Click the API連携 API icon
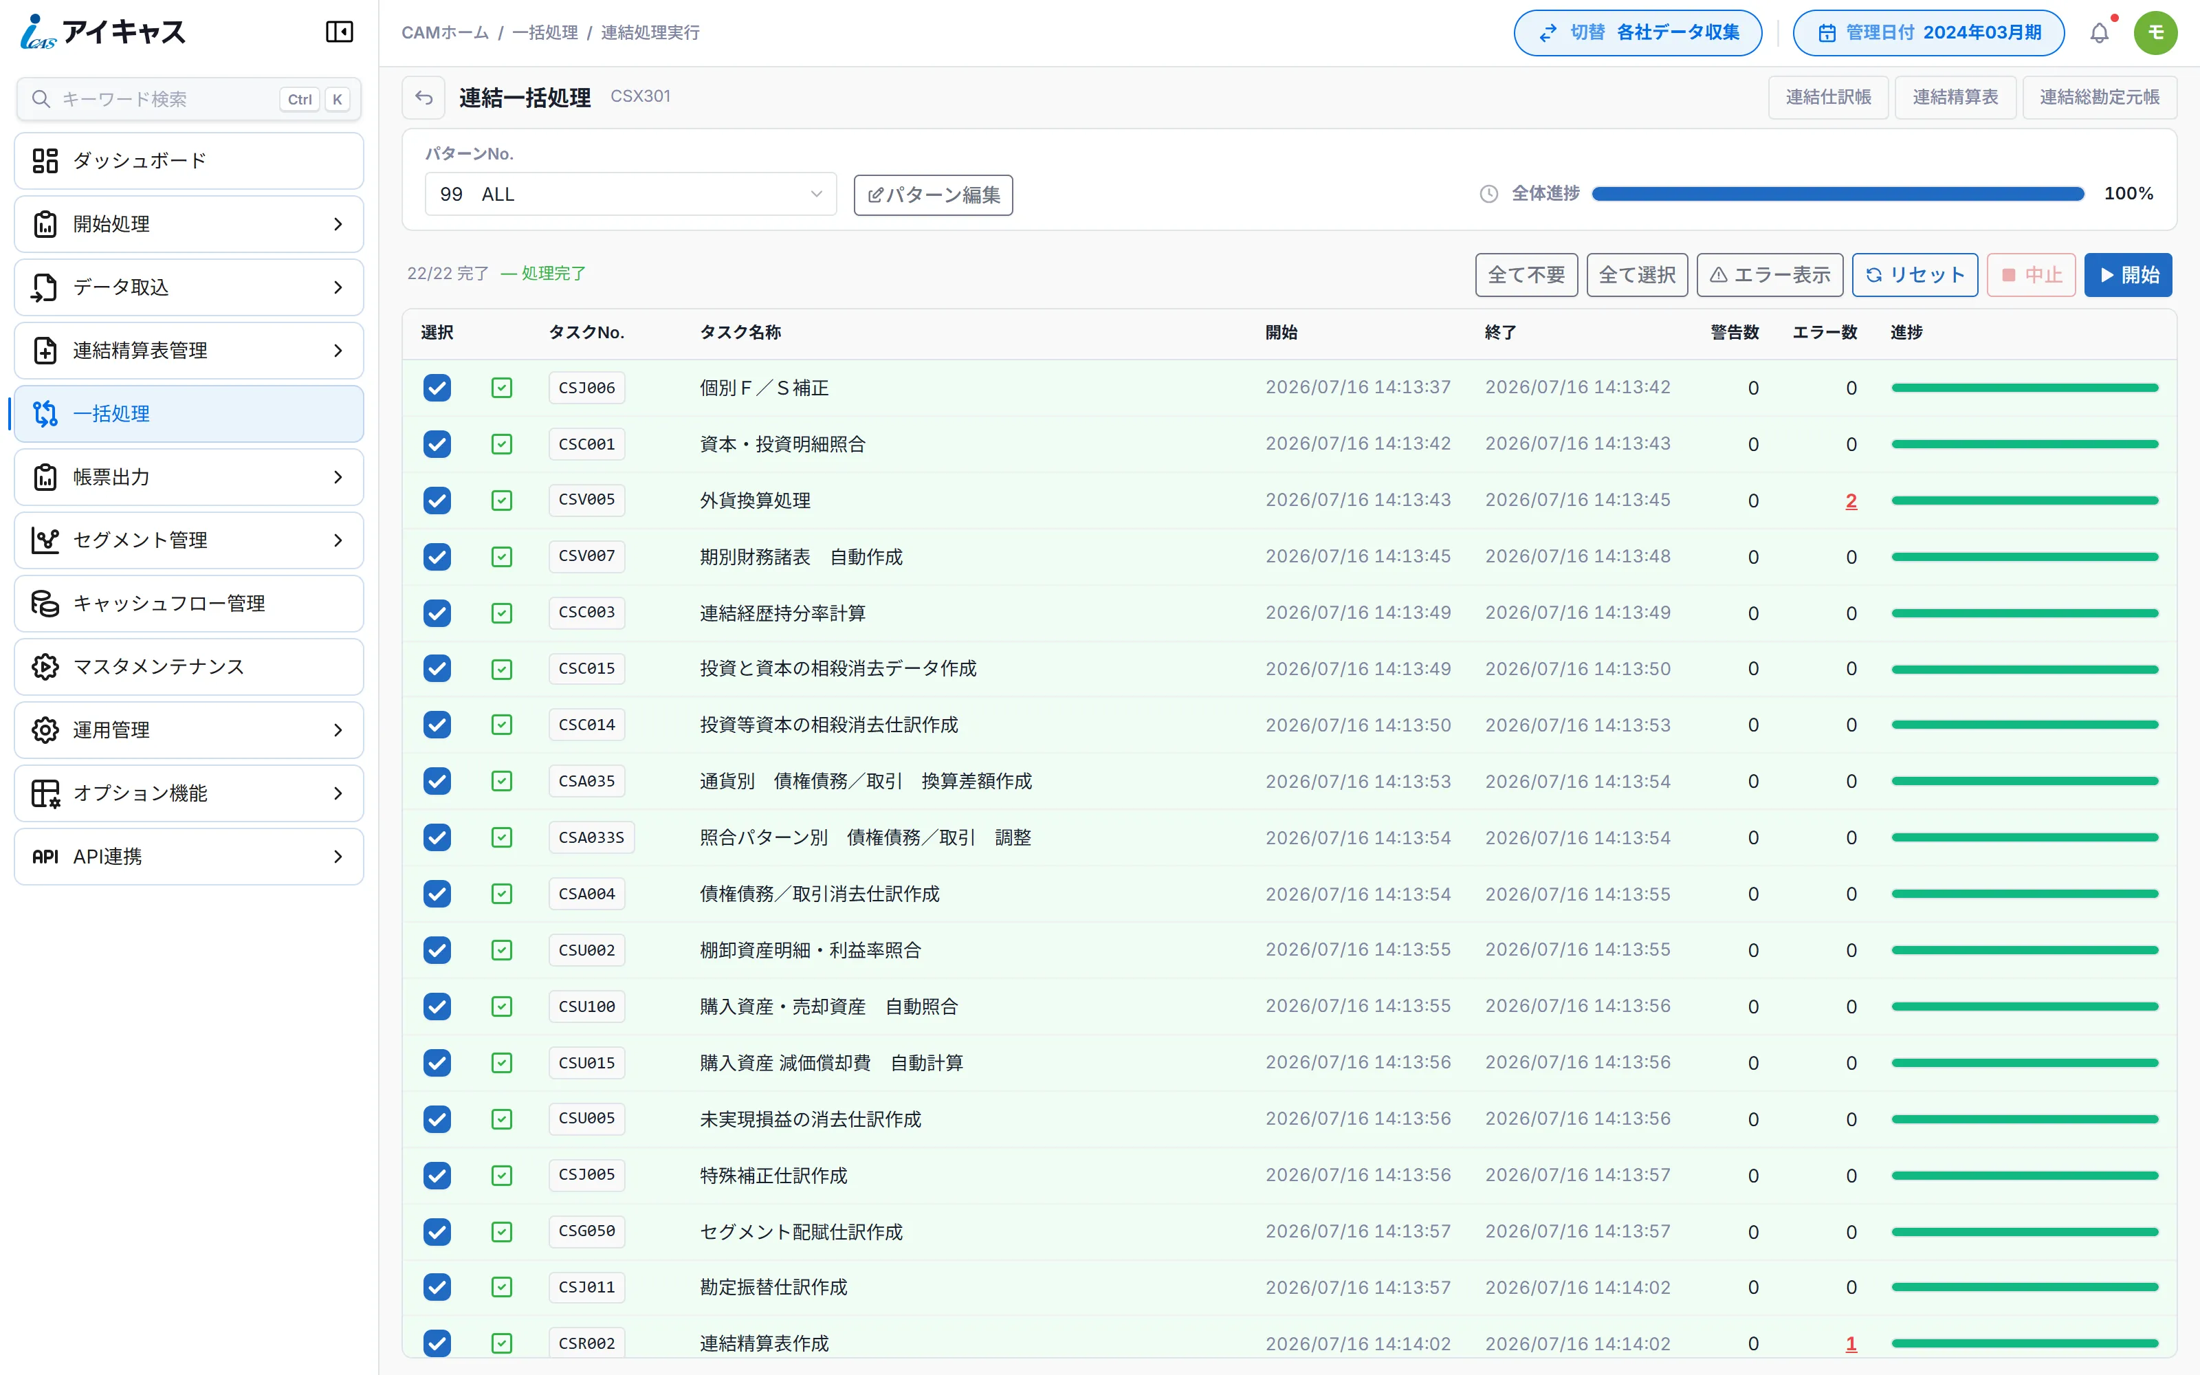The height and width of the screenshot is (1375, 2200). tap(45, 857)
